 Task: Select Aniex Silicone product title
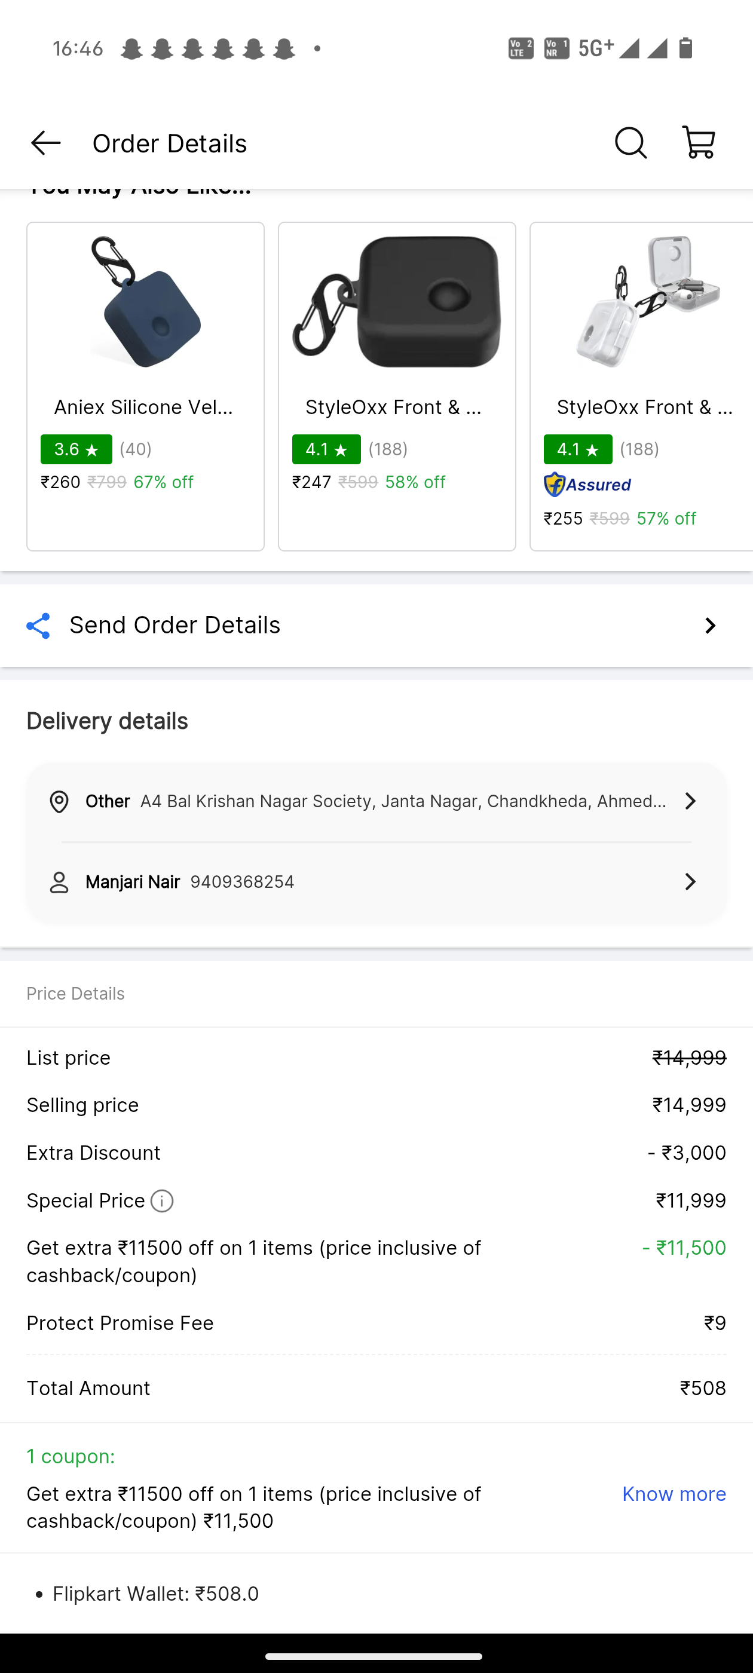point(143,407)
